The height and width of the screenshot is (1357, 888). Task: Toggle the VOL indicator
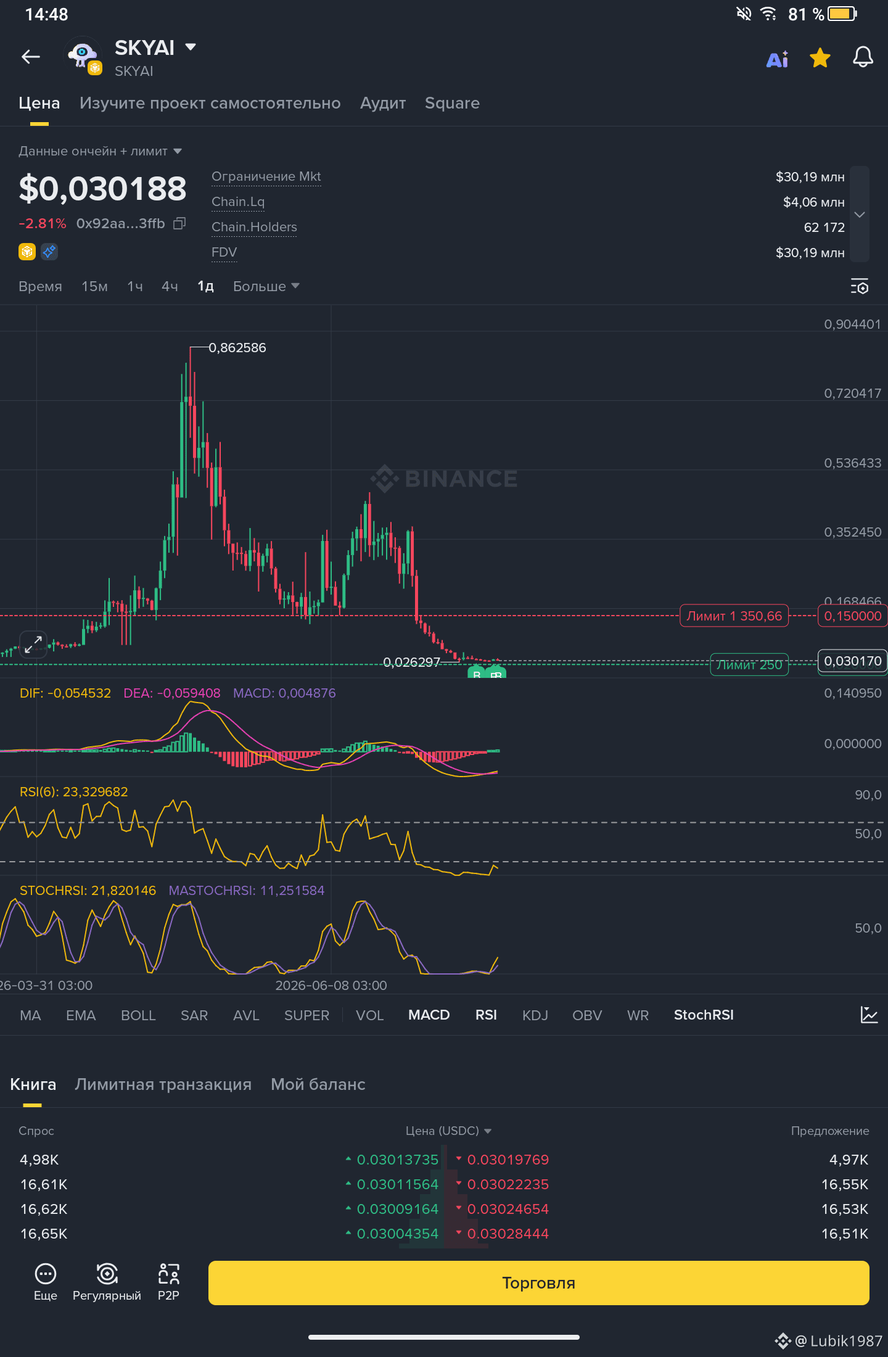click(x=369, y=1015)
